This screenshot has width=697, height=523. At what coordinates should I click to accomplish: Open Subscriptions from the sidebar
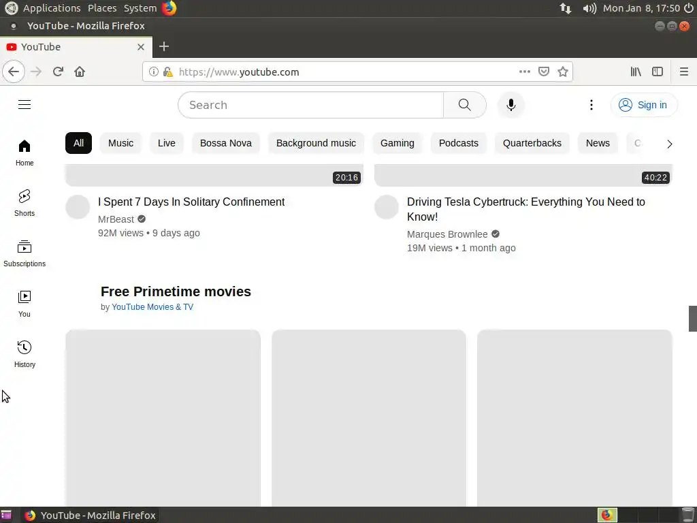coord(25,253)
